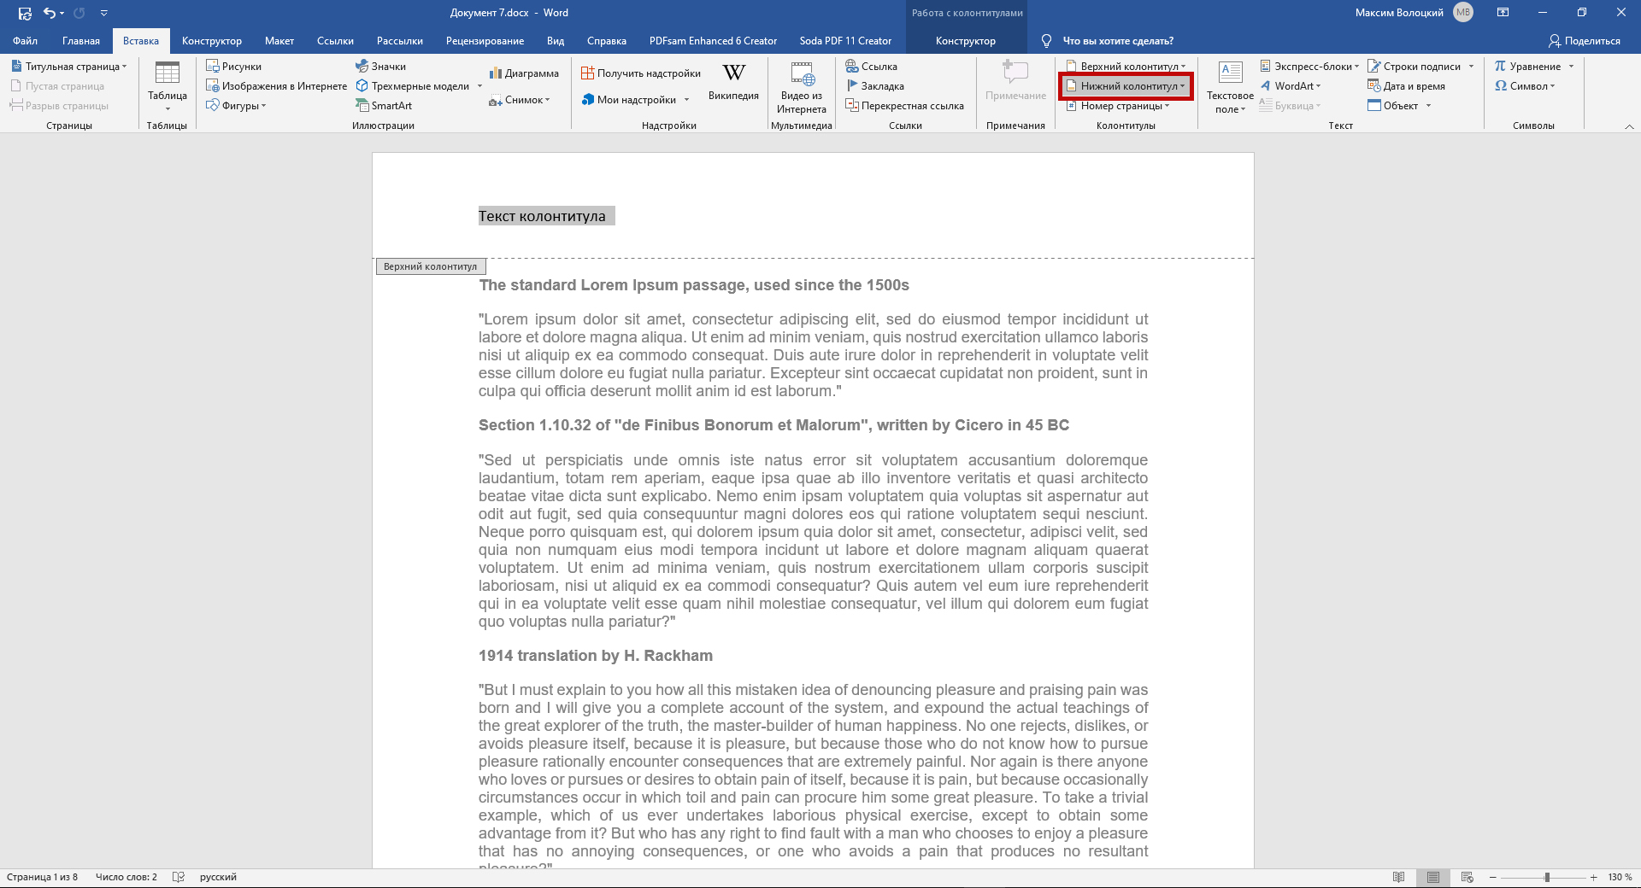The image size is (1641, 888).
Task: Open Shapes (Фигуры) gallery
Action: tap(236, 105)
